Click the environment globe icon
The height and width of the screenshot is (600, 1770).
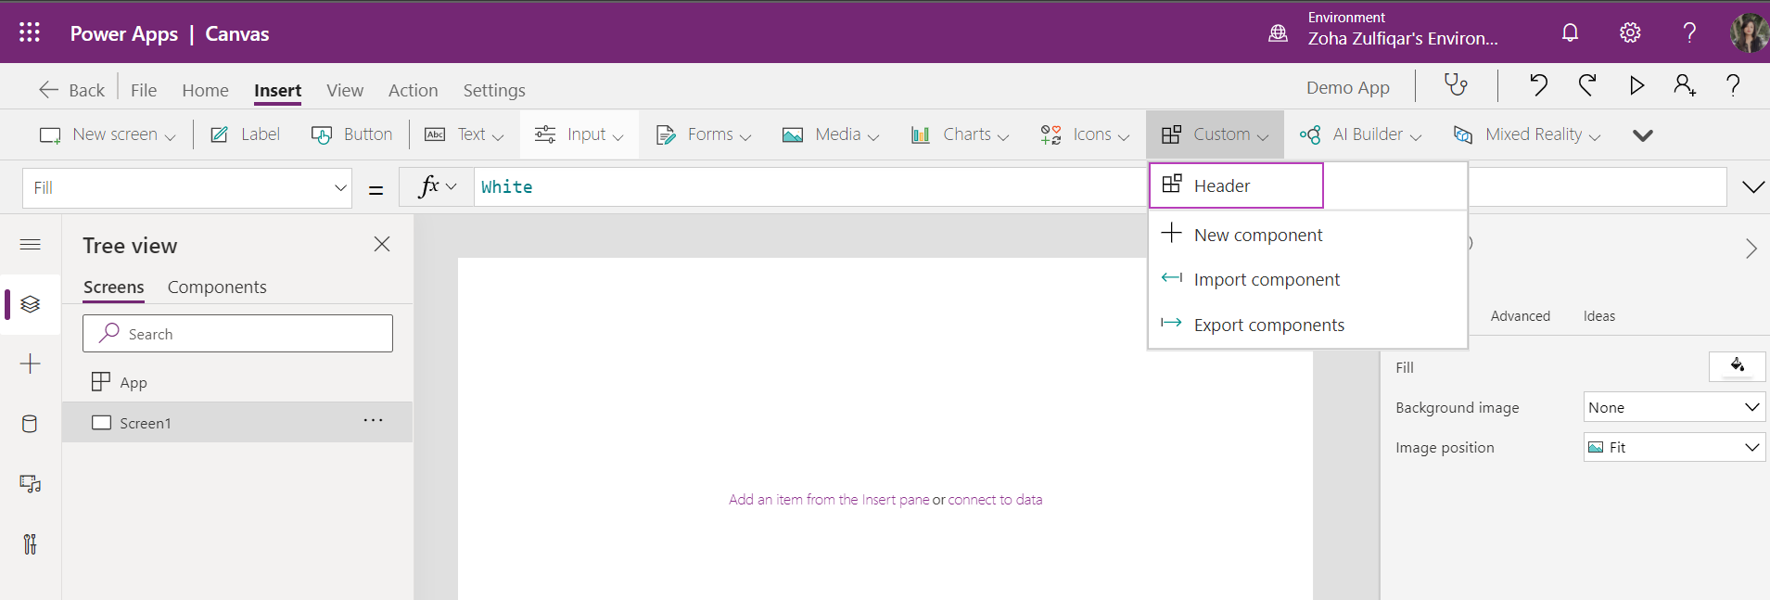click(1278, 33)
